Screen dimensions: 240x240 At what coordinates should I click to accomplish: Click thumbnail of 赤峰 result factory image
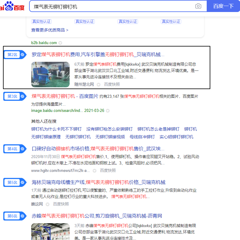(50, 231)
